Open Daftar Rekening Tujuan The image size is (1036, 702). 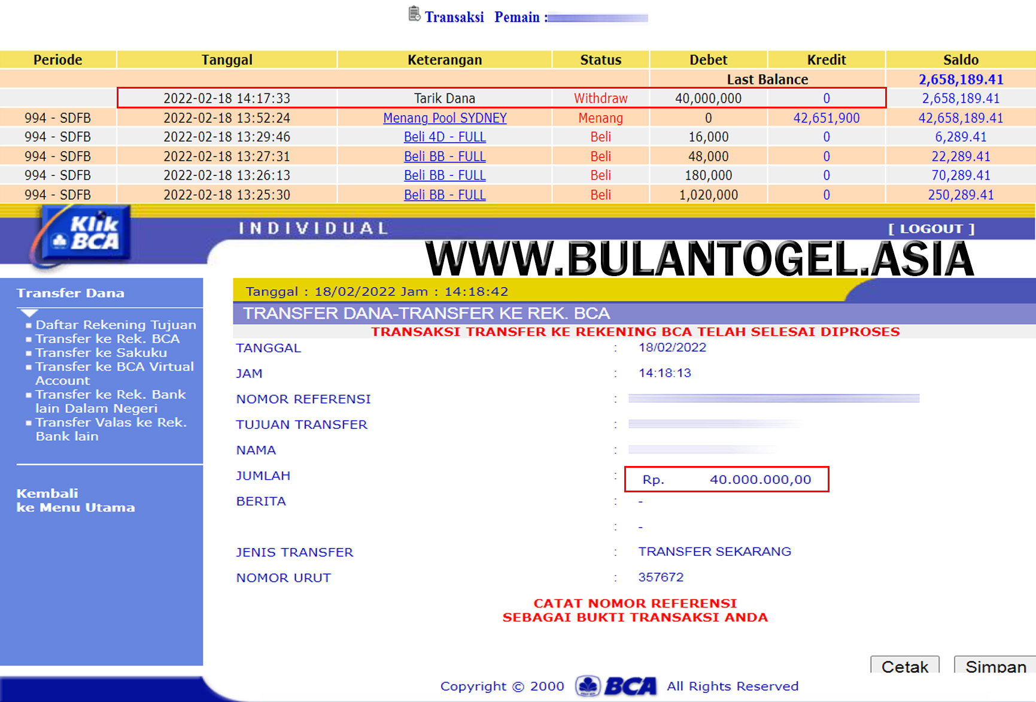[x=116, y=325]
